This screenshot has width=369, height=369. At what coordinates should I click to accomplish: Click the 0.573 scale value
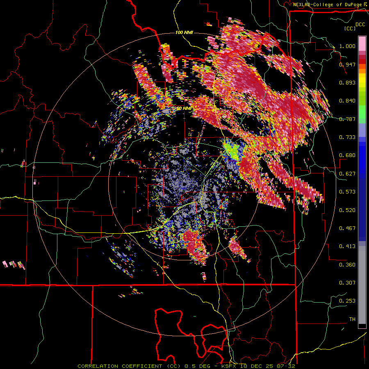tap(347, 192)
